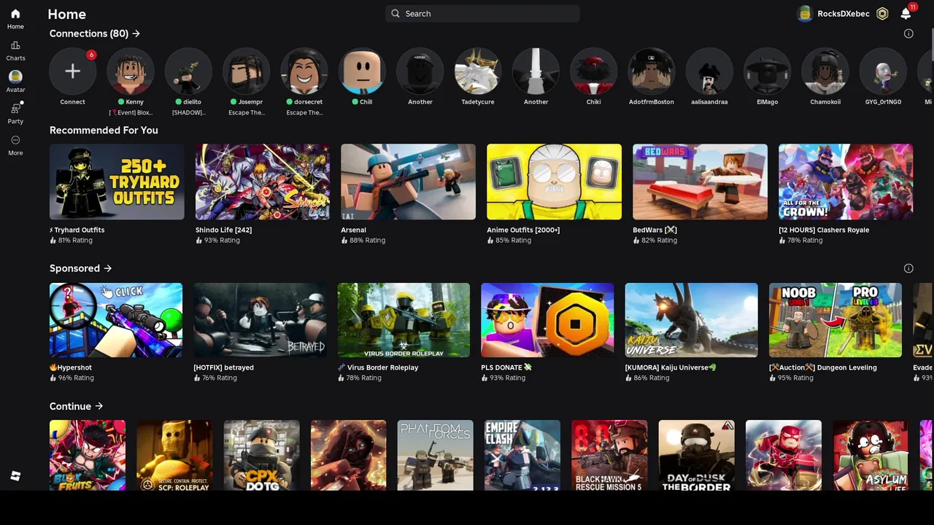Open Chill's avatar in connections

(362, 71)
